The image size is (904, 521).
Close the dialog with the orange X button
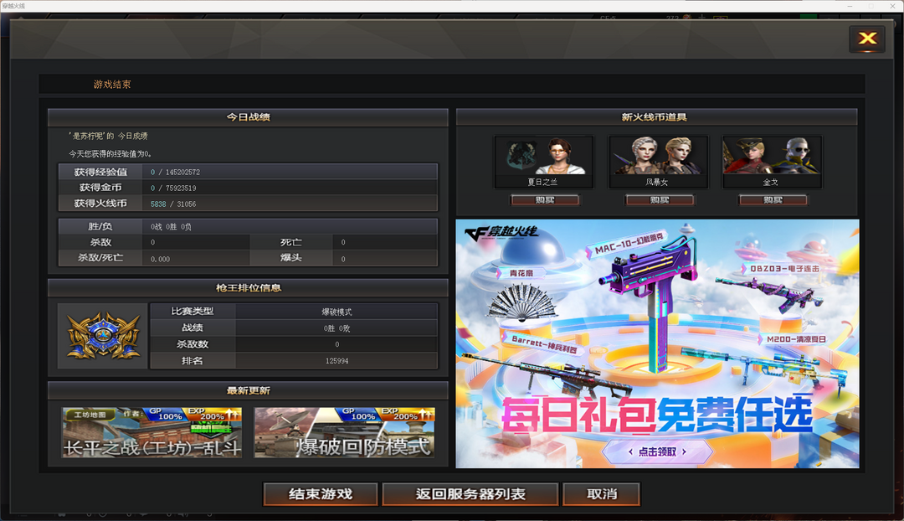pyautogui.click(x=866, y=39)
